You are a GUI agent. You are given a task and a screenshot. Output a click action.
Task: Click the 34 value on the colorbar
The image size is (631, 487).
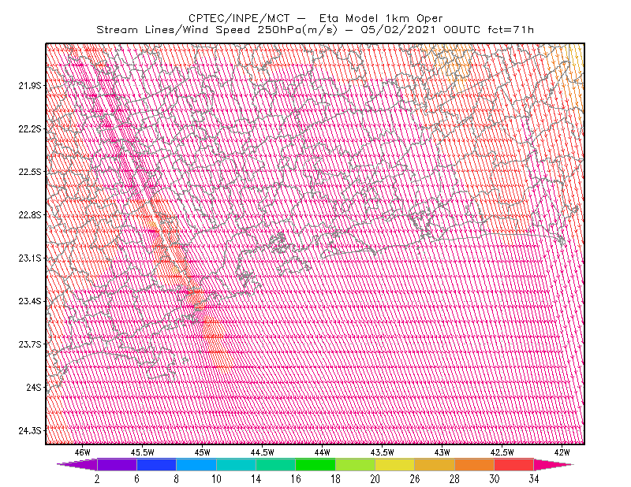534,479
